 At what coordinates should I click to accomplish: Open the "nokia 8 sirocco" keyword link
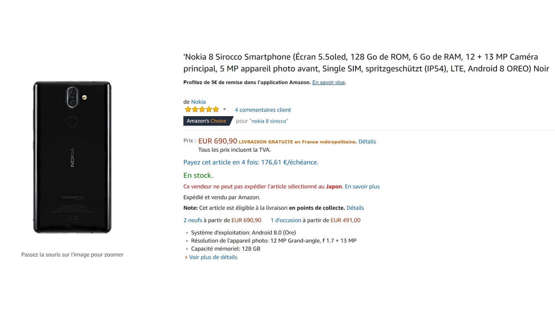[269, 121]
